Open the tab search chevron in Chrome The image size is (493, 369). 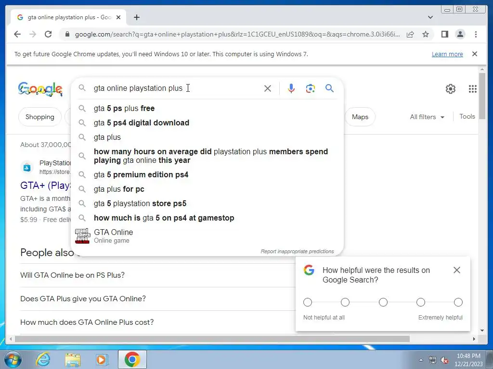tap(430, 17)
